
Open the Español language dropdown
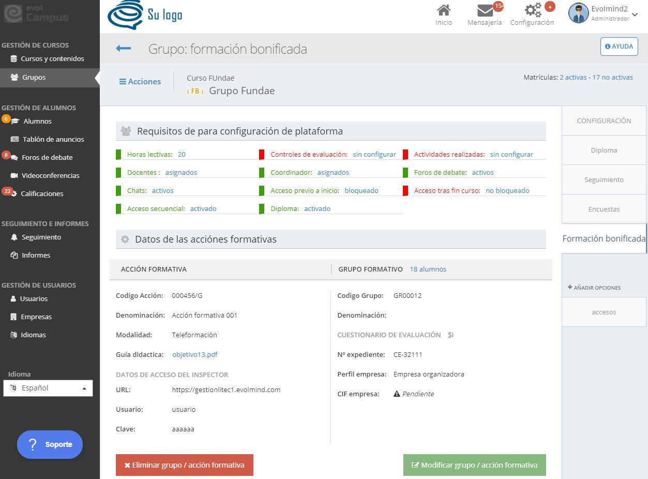[48, 388]
